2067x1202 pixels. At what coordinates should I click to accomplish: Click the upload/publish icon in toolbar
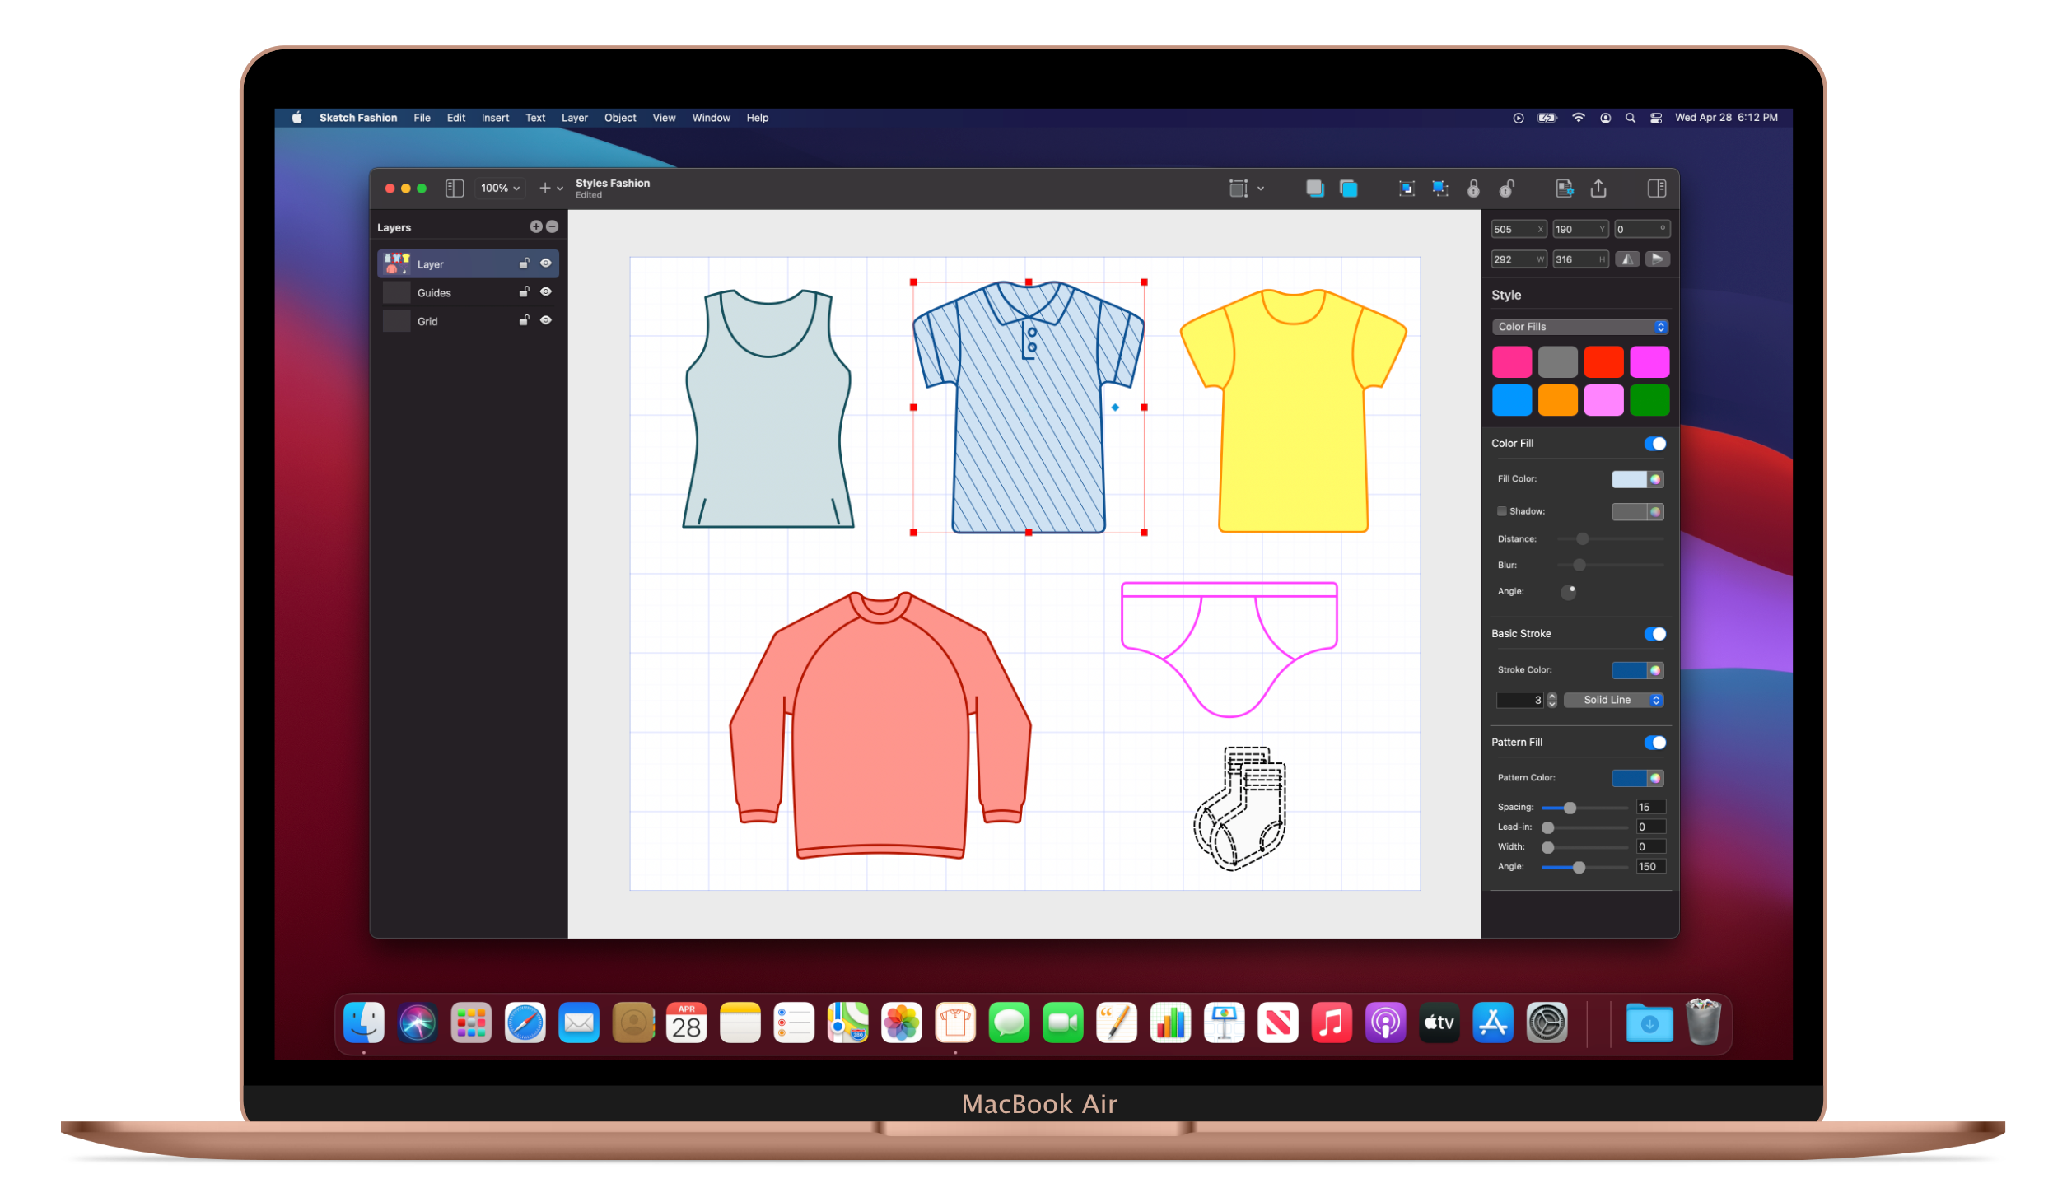(x=1598, y=188)
